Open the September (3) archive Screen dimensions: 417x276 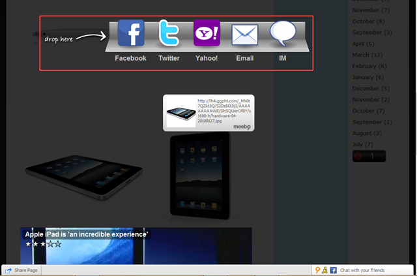pos(372,33)
